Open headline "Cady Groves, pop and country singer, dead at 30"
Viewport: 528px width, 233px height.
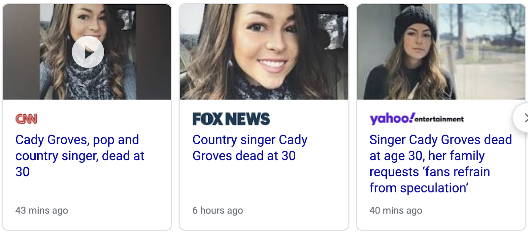pos(80,156)
